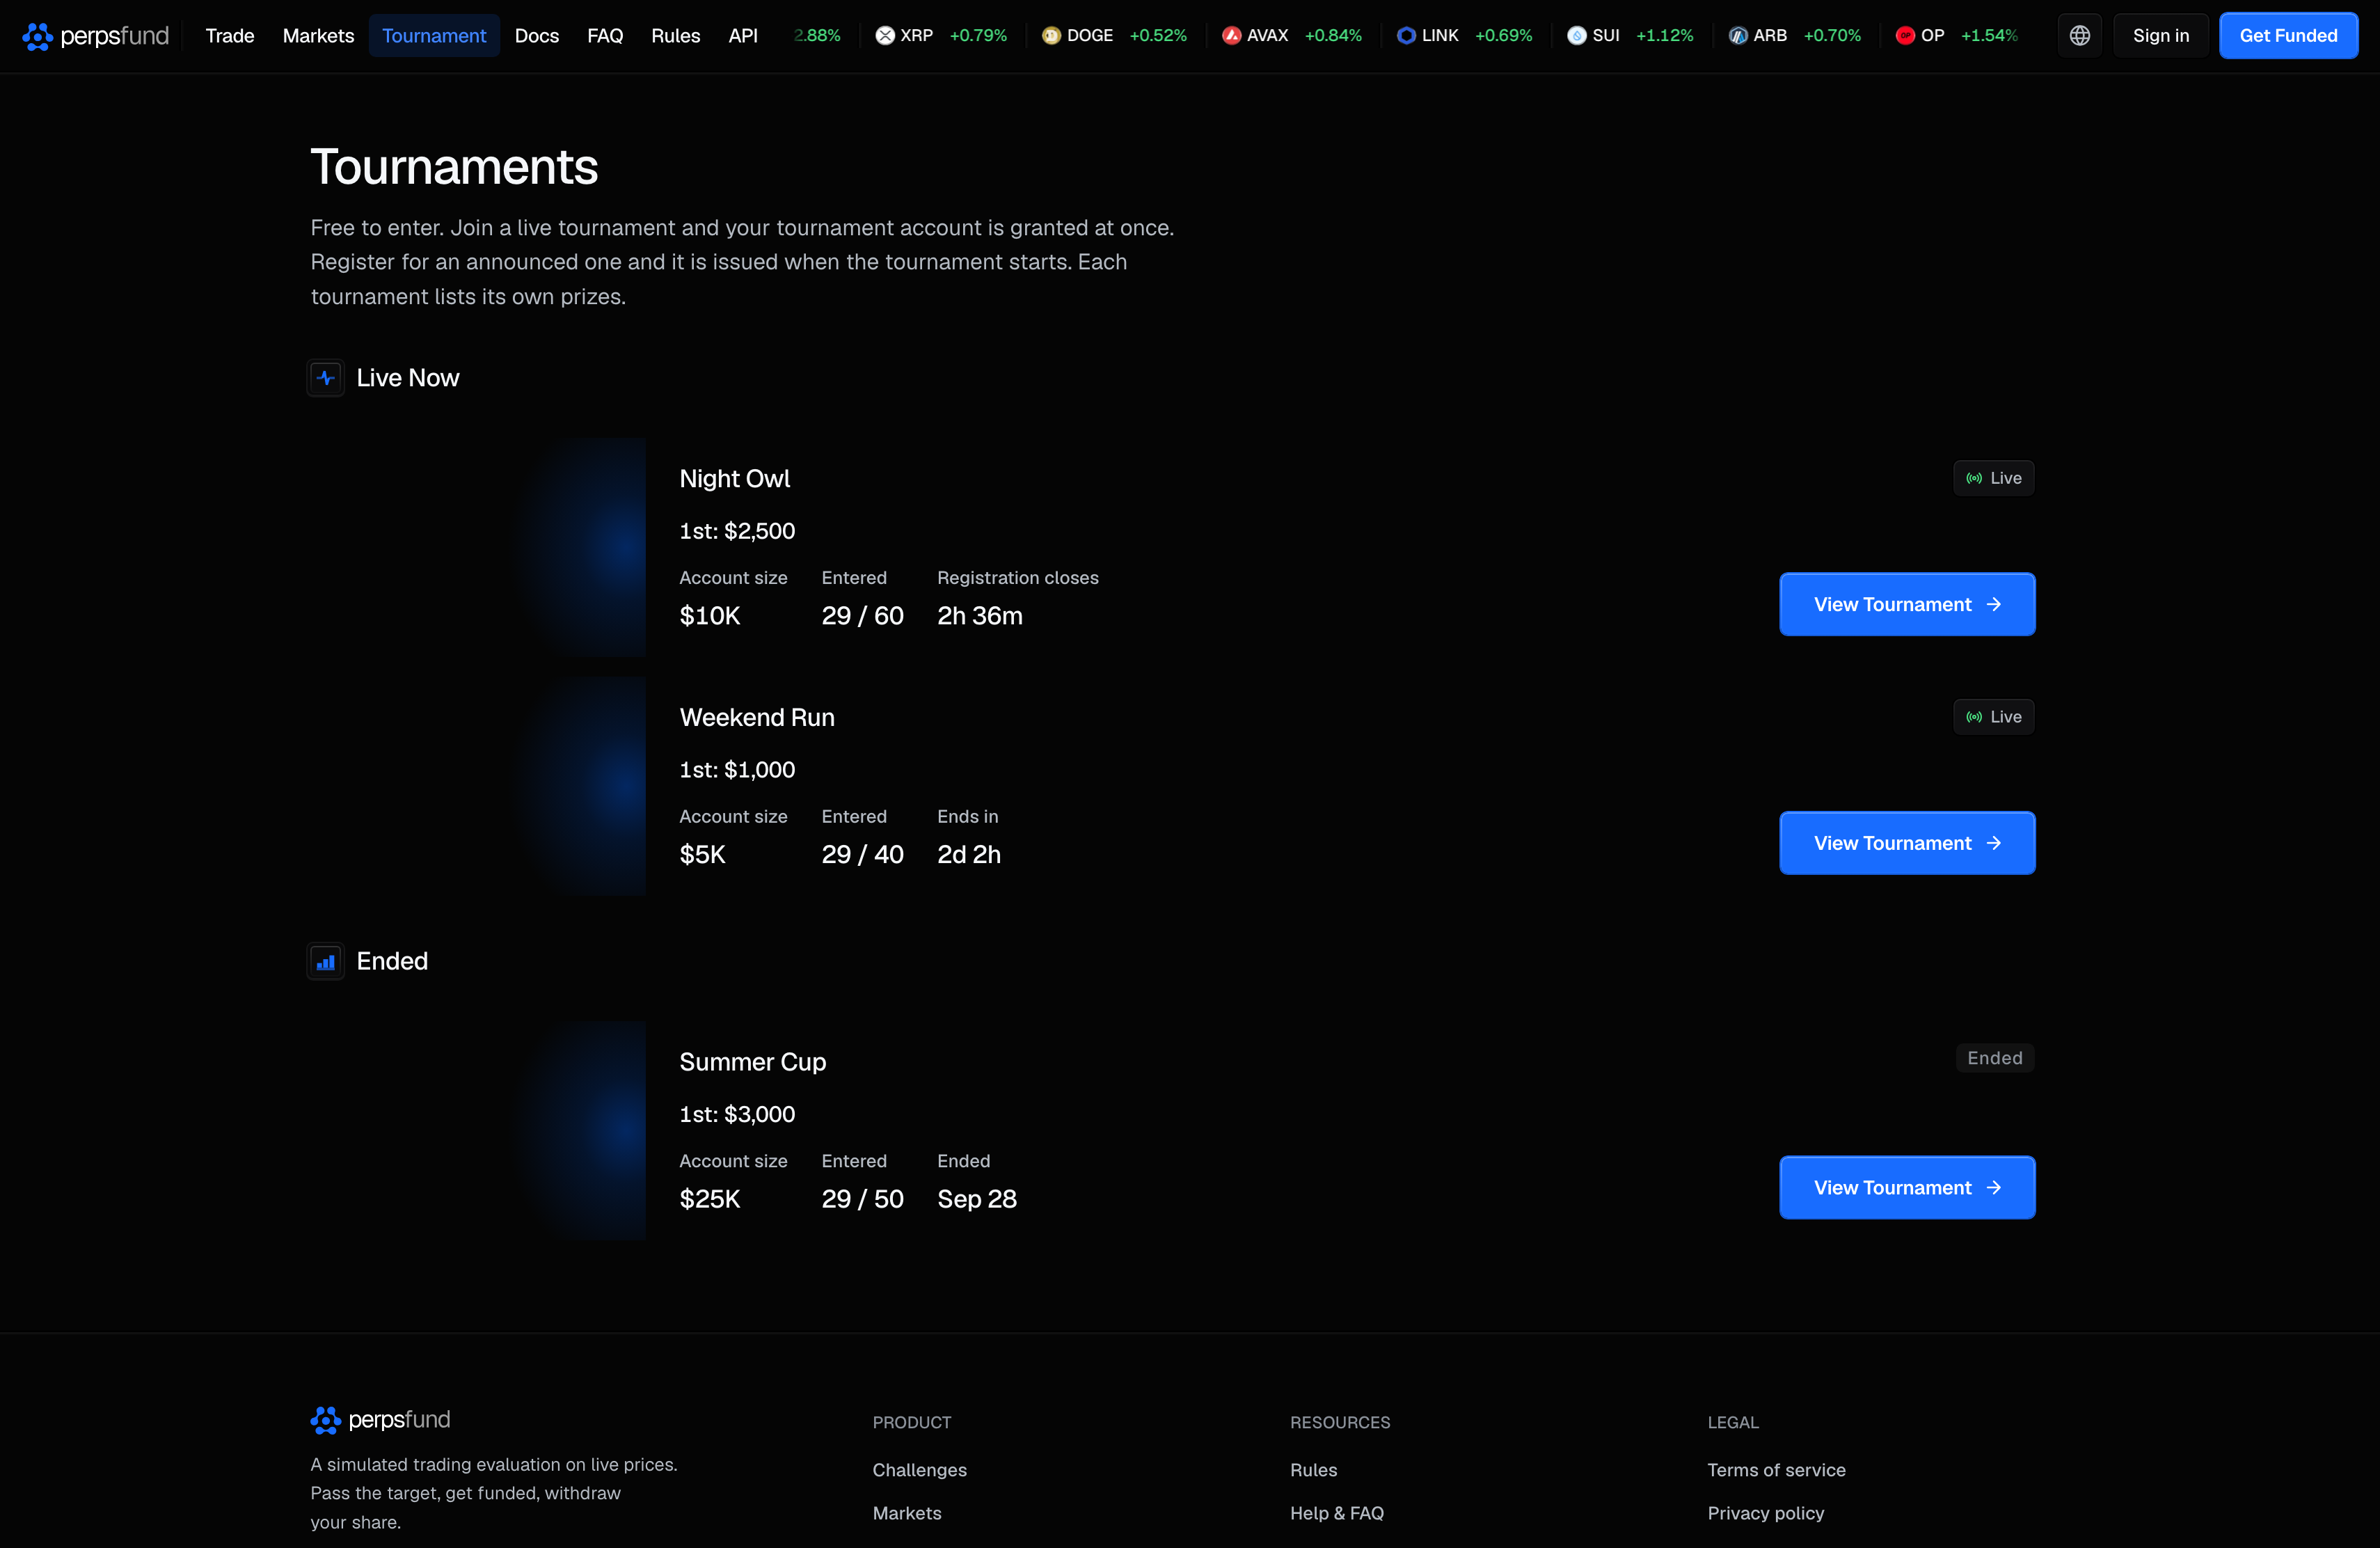Click the Live Now pulse icon
The width and height of the screenshot is (2380, 1548).
click(326, 378)
